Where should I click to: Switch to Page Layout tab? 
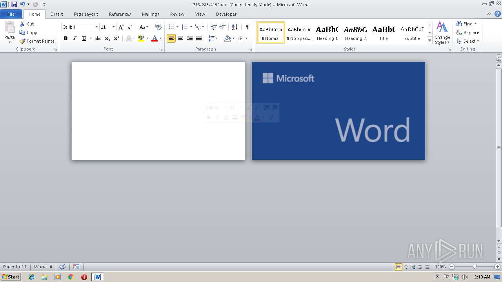[86, 14]
